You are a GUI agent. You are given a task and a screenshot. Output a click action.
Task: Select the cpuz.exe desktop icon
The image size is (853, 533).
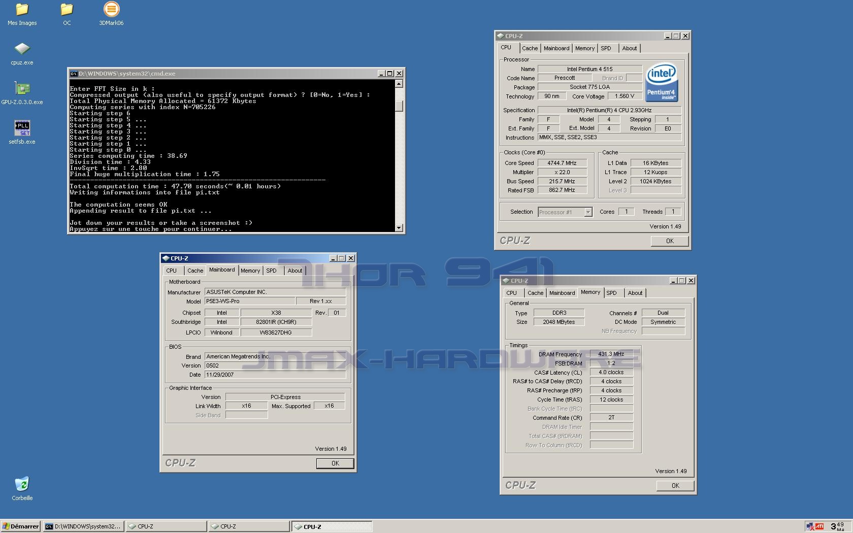click(22, 54)
